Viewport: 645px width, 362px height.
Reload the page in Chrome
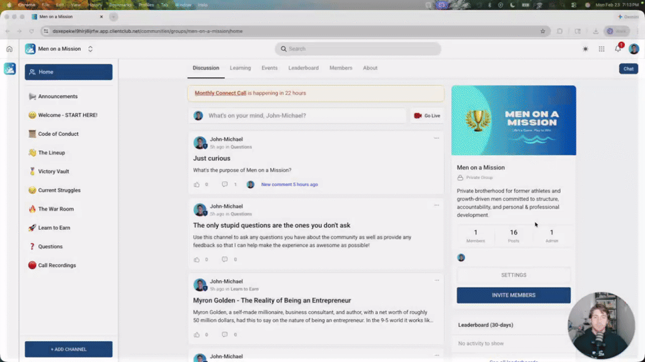31,31
